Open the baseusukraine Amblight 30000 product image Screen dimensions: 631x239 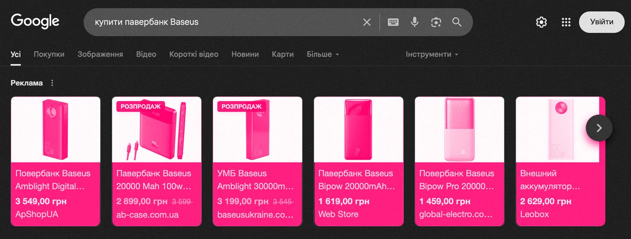point(258,129)
